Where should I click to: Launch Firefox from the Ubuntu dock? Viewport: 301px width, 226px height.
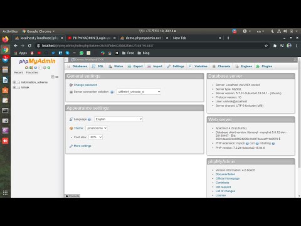pyautogui.click(x=5, y=39)
